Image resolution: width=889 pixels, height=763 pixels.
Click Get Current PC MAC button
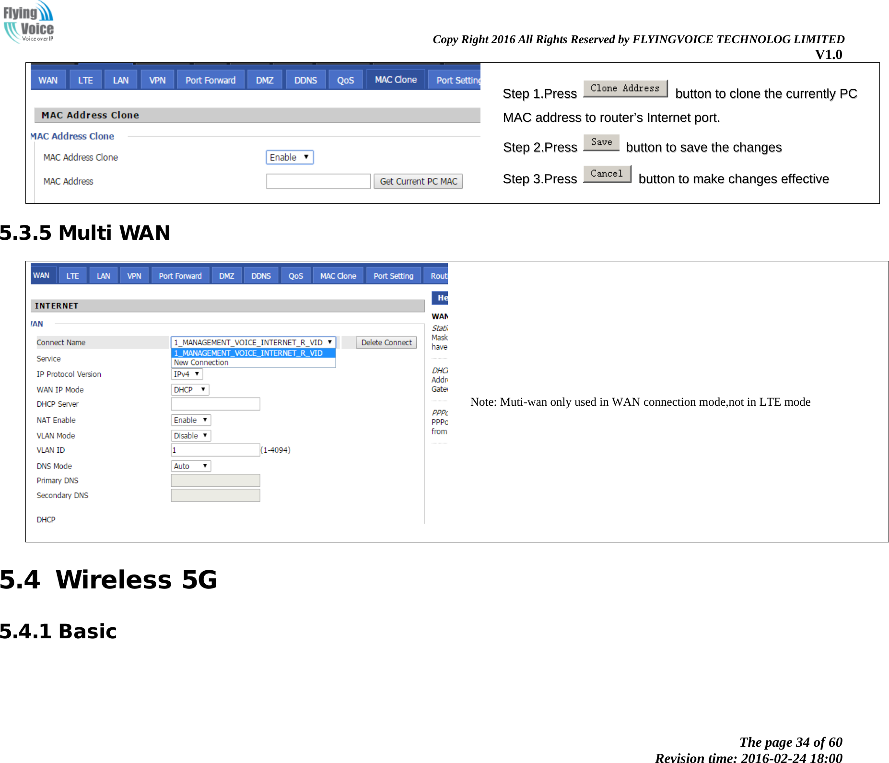click(418, 181)
